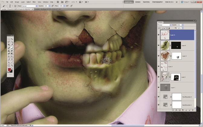Open the Layer menu
Screen dimensions: 203x127
tap(23, 2)
